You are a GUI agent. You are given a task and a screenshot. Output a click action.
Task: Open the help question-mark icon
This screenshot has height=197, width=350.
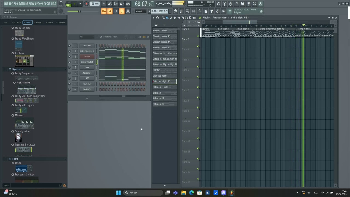tap(237, 4)
